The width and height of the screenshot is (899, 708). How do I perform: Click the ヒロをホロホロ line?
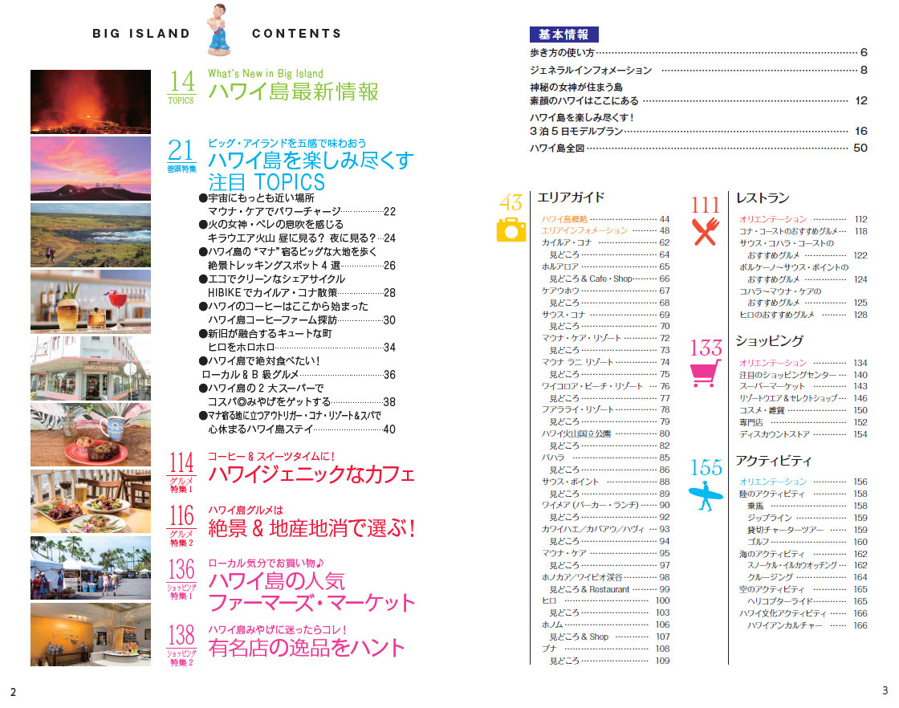(302, 348)
